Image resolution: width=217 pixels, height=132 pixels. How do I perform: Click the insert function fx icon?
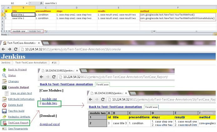point(41,3)
